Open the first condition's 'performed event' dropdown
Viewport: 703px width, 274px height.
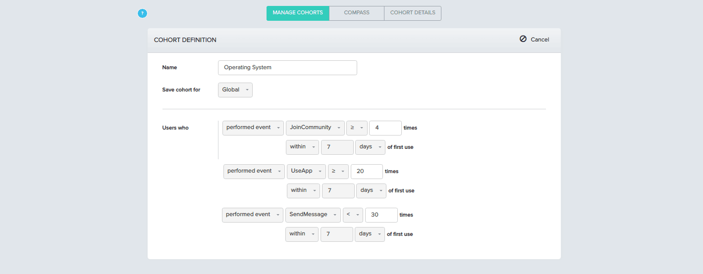click(x=253, y=128)
